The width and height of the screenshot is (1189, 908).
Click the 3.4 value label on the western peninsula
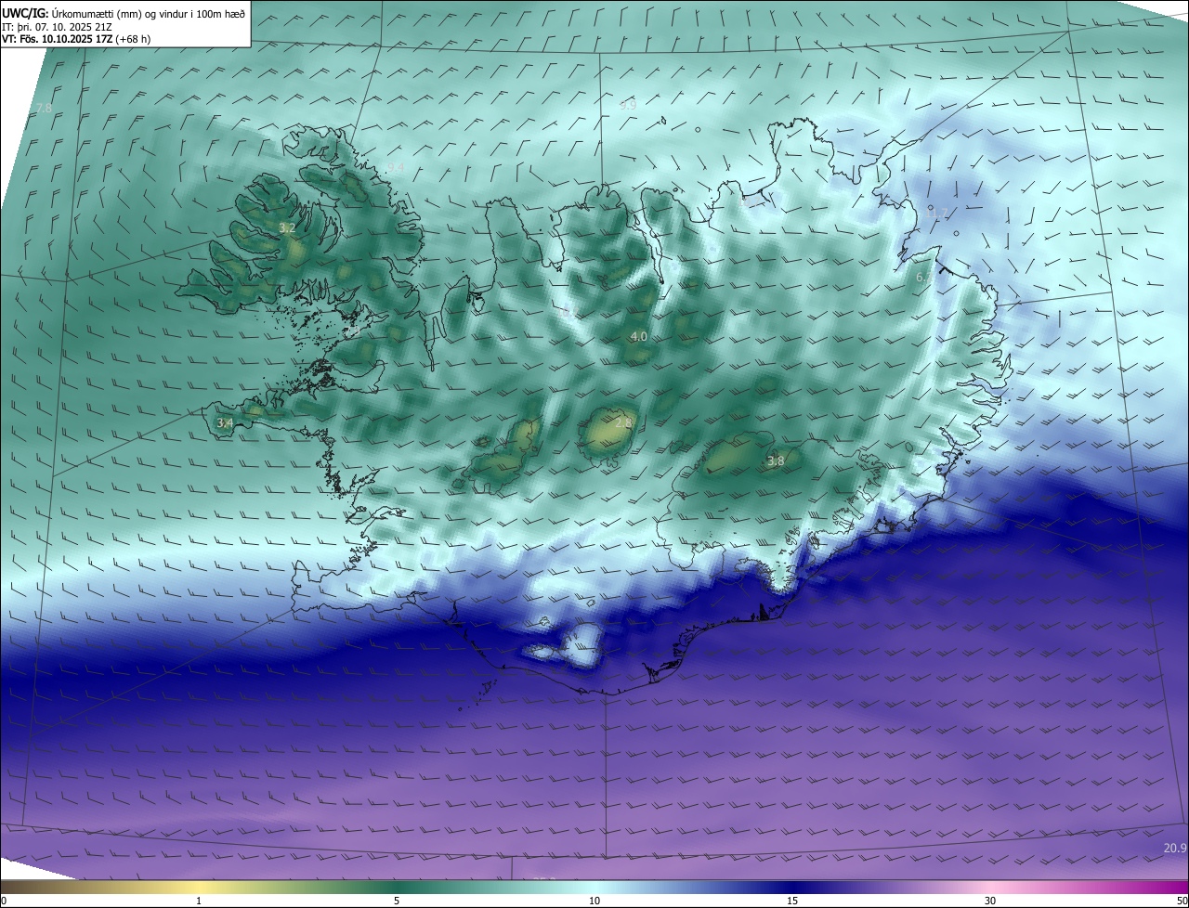(225, 422)
